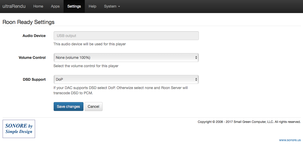Open the Home menu item
The width and height of the screenshot is (303, 144).
click(x=38, y=6)
